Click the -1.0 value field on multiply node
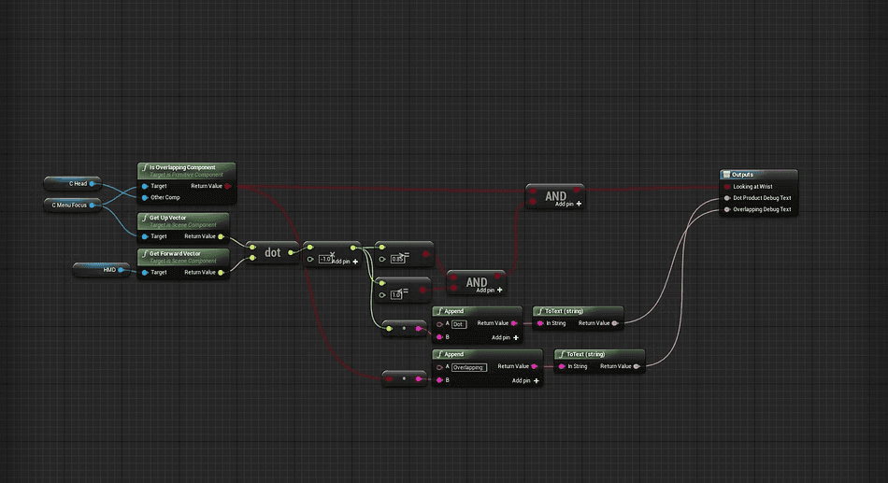 click(325, 260)
